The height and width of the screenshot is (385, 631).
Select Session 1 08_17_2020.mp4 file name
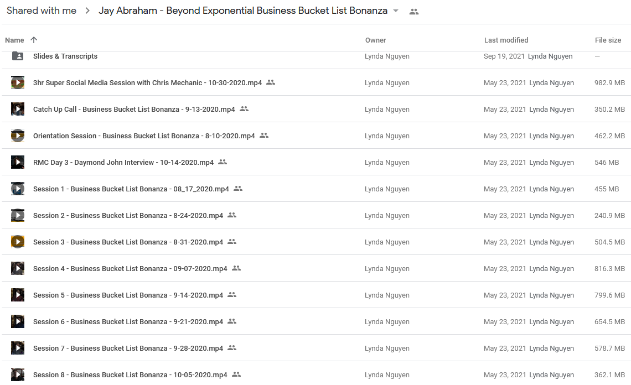coord(131,189)
